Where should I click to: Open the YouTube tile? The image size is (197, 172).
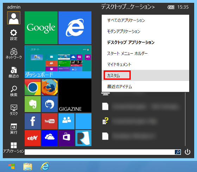(50, 121)
